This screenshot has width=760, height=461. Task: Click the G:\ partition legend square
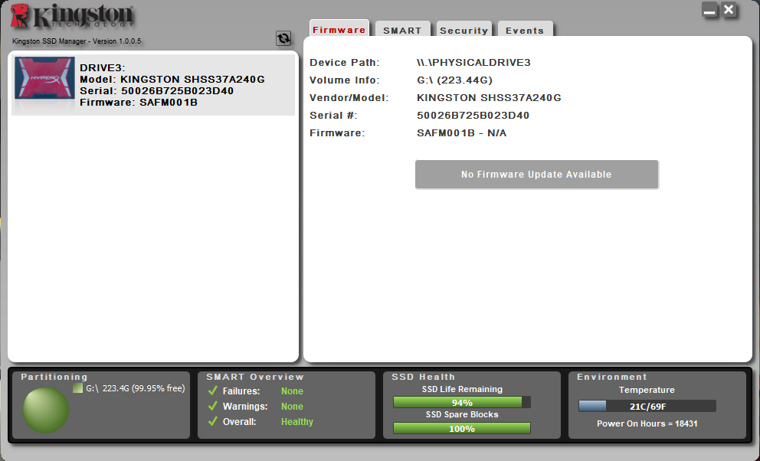click(x=77, y=388)
